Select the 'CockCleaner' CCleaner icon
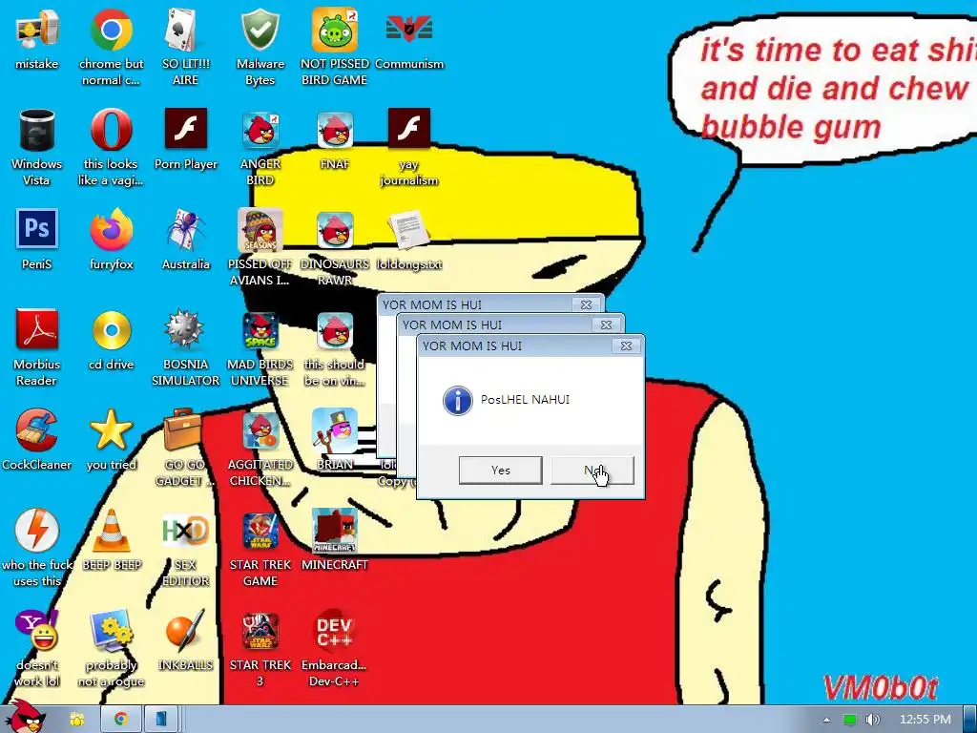The height and width of the screenshot is (733, 977). click(x=37, y=430)
